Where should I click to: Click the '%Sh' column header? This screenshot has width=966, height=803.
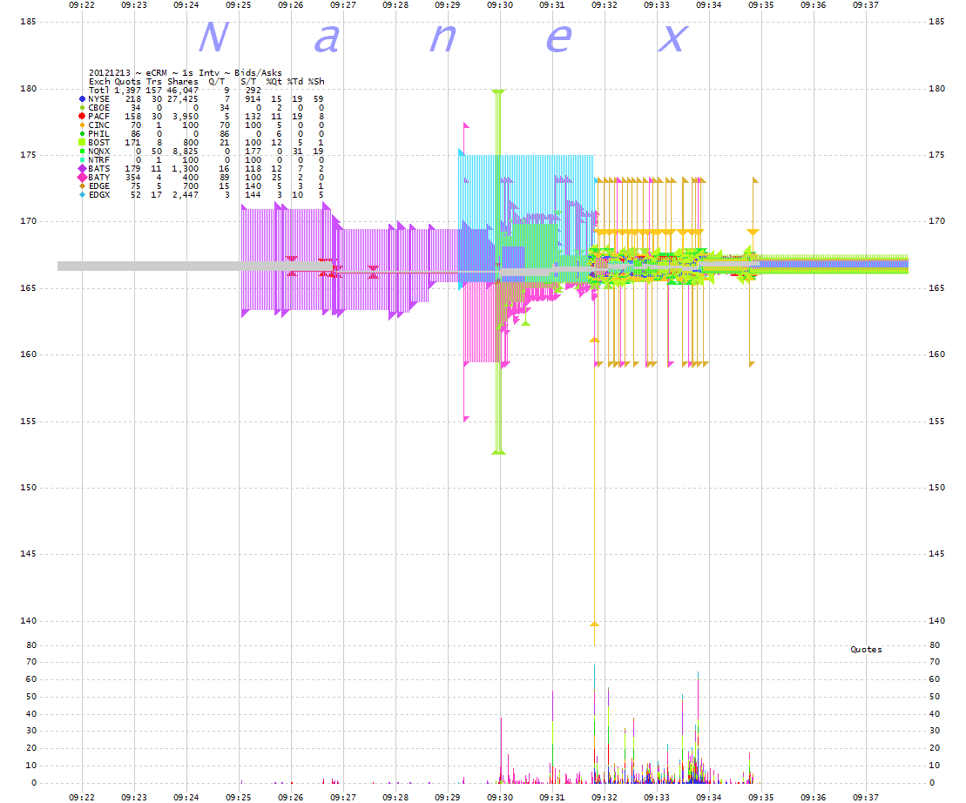click(x=316, y=81)
